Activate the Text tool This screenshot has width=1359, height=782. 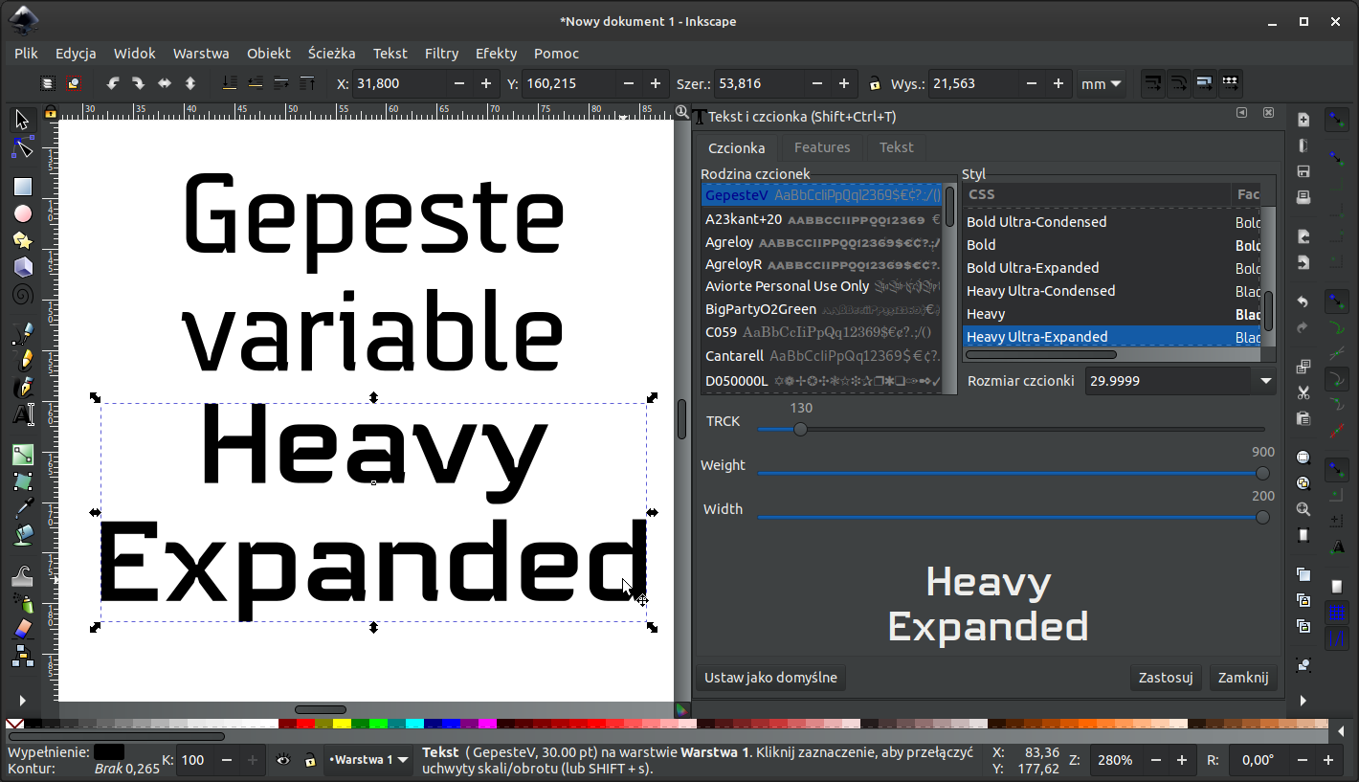(x=23, y=414)
